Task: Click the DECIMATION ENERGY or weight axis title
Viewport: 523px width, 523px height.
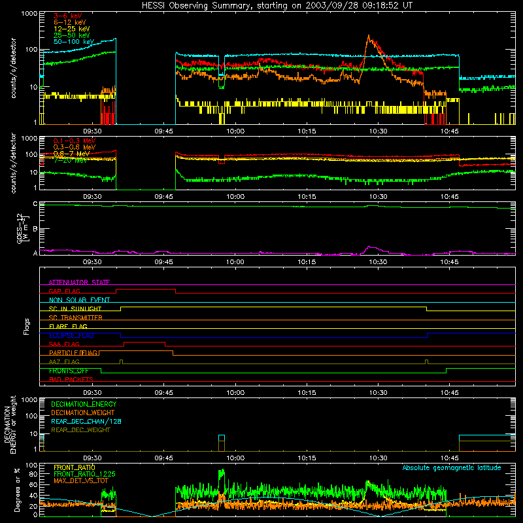Action: [10, 424]
